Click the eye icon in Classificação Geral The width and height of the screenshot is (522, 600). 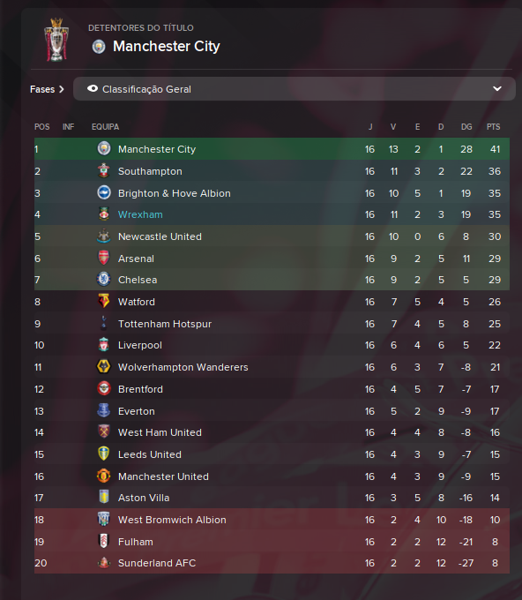(93, 89)
